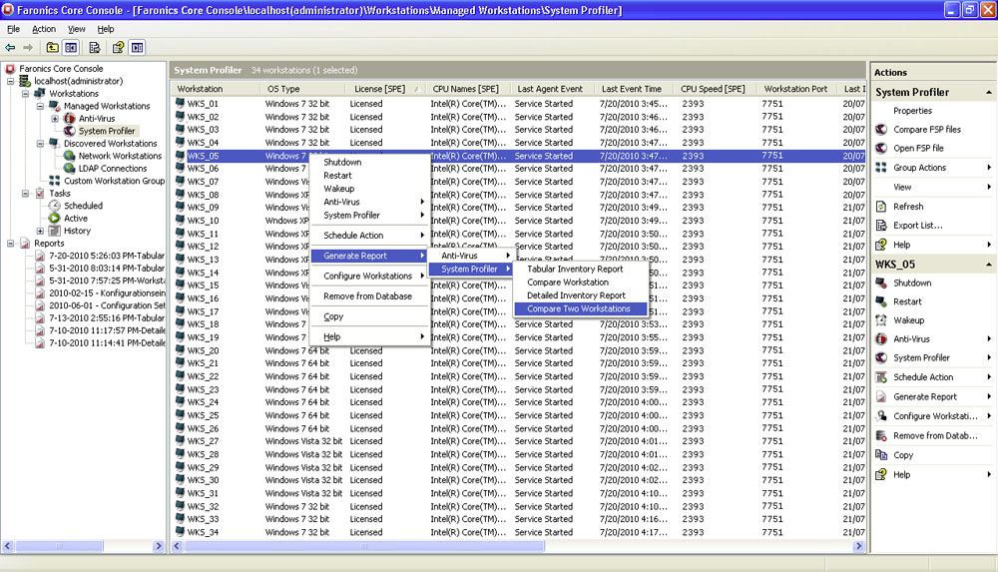
Task: Click the Anti-Virus icon under WKS_05 actions
Action: 881,338
